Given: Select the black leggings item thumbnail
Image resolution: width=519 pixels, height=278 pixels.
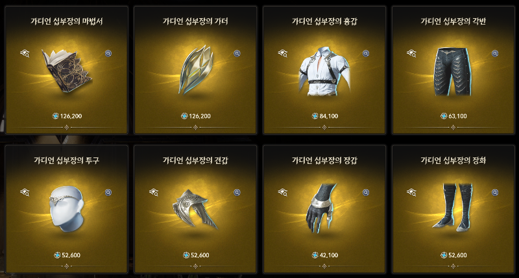Looking at the screenshot, I should [453, 72].
